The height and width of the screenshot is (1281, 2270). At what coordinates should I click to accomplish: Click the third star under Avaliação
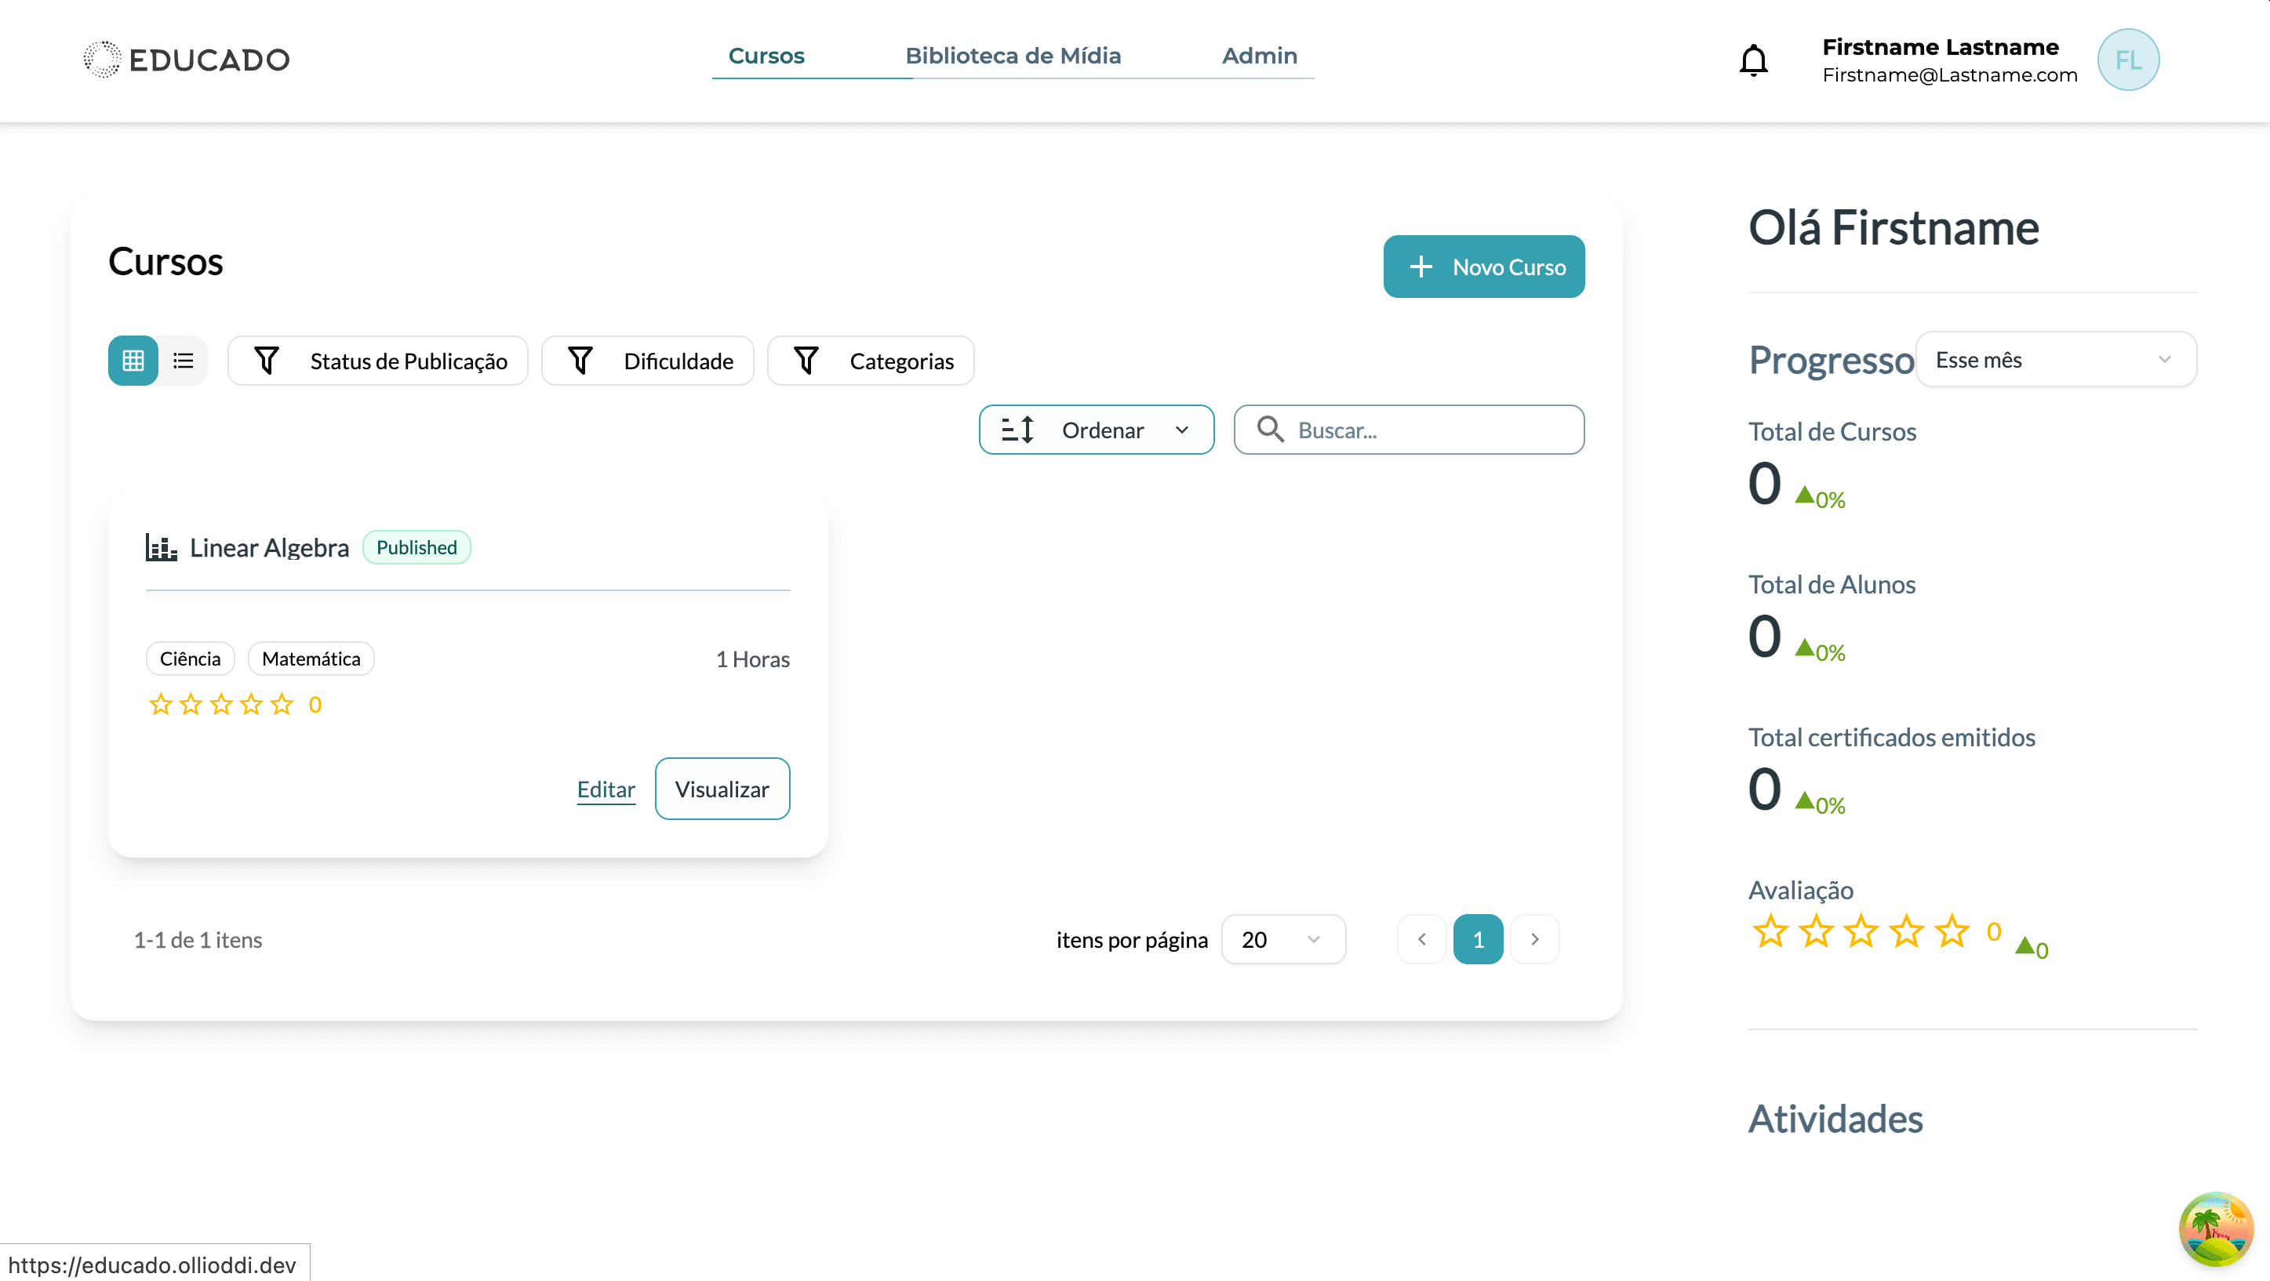[x=1861, y=931]
